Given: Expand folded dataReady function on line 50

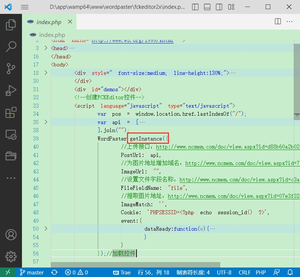Looking at the screenshot, I should click(x=46, y=229).
